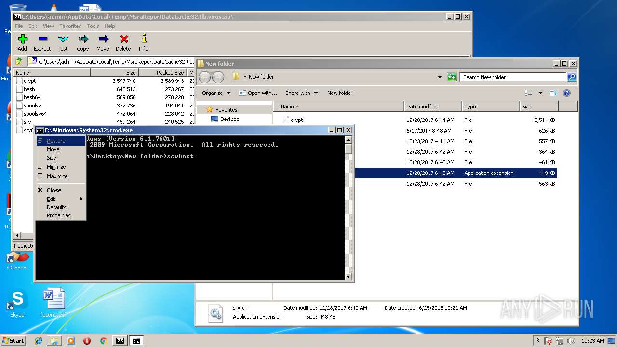Go up one folder level in 7-Zip
The height and width of the screenshot is (347, 617).
tap(19, 61)
